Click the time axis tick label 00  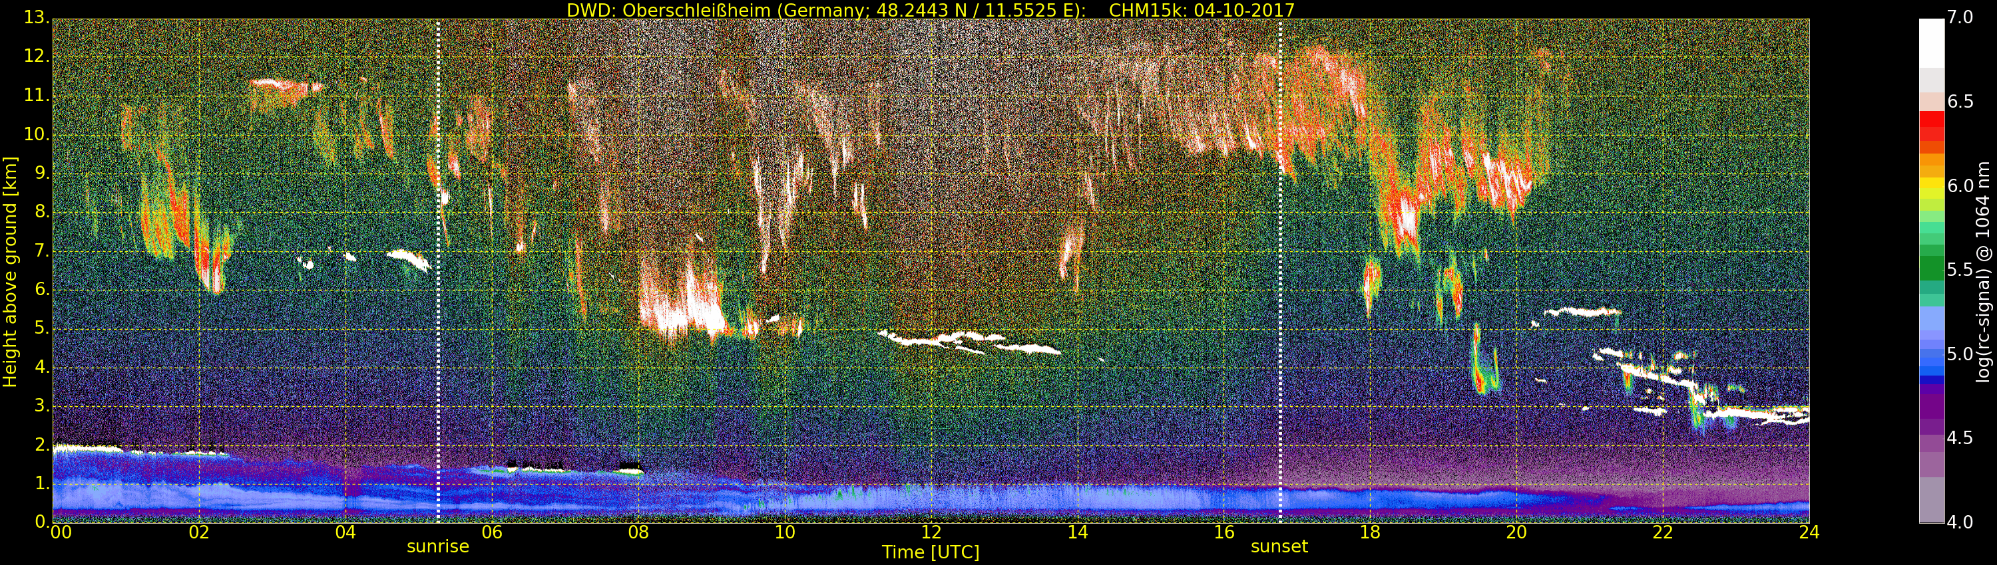tap(61, 532)
